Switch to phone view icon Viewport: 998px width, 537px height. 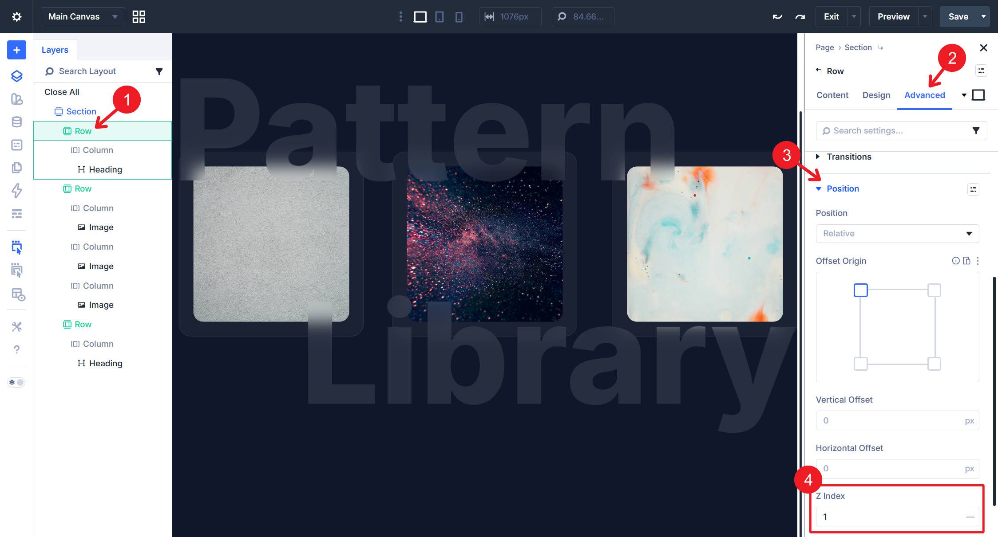pyautogui.click(x=459, y=17)
